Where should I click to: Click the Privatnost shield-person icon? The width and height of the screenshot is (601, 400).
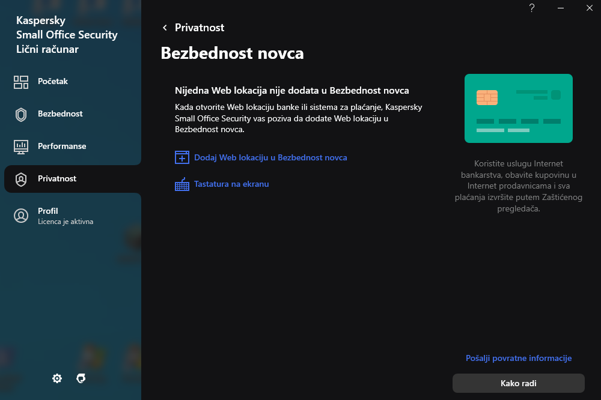click(x=21, y=179)
